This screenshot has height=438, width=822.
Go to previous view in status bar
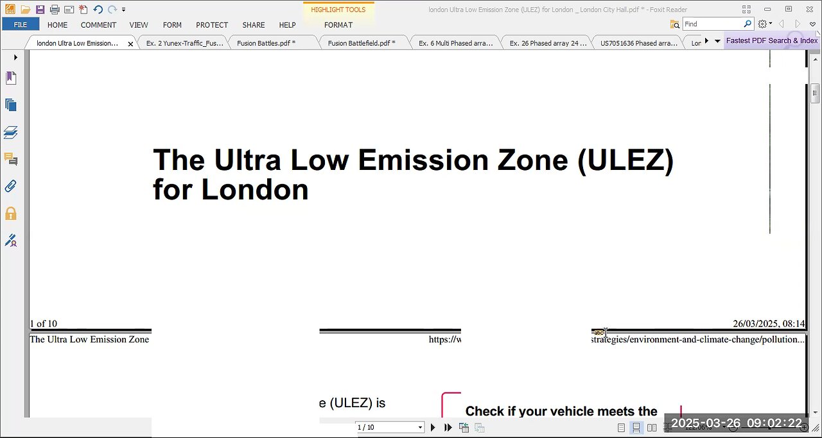[464, 428]
